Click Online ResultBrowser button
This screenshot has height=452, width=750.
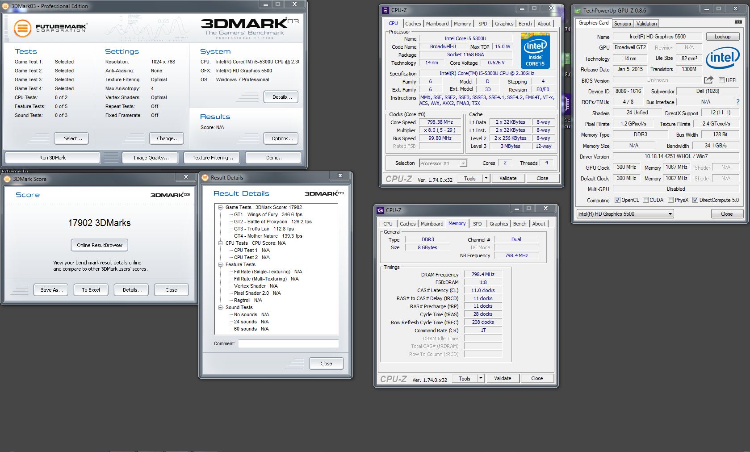pyautogui.click(x=100, y=245)
